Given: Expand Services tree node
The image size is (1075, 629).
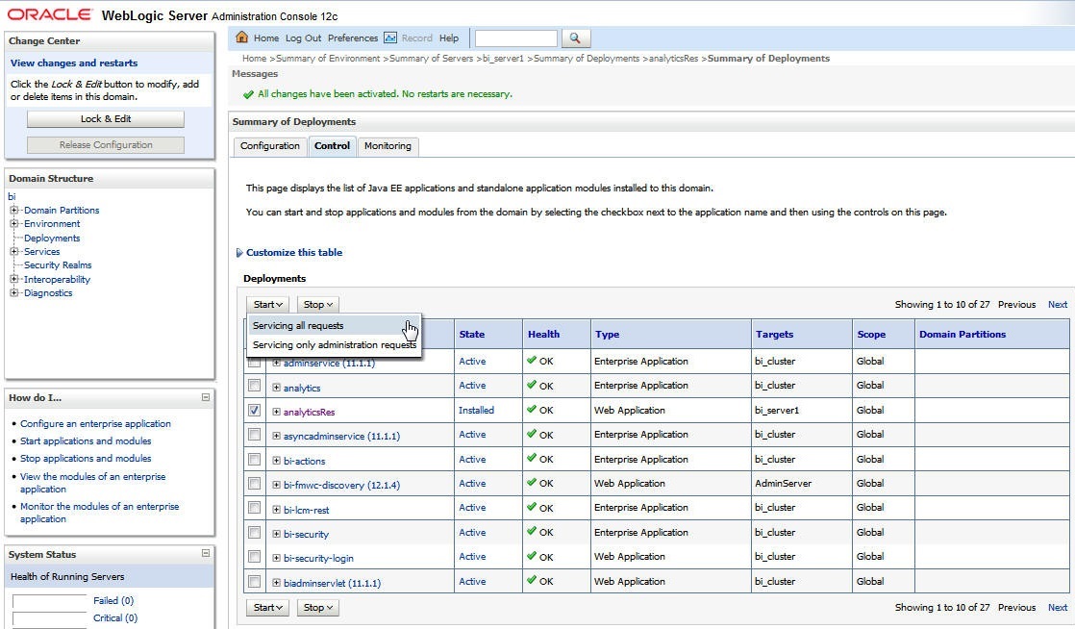Looking at the screenshot, I should pyautogui.click(x=13, y=251).
